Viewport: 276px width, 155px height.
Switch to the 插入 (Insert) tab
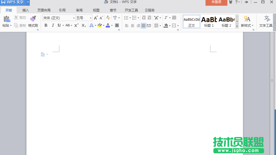[x=25, y=10]
